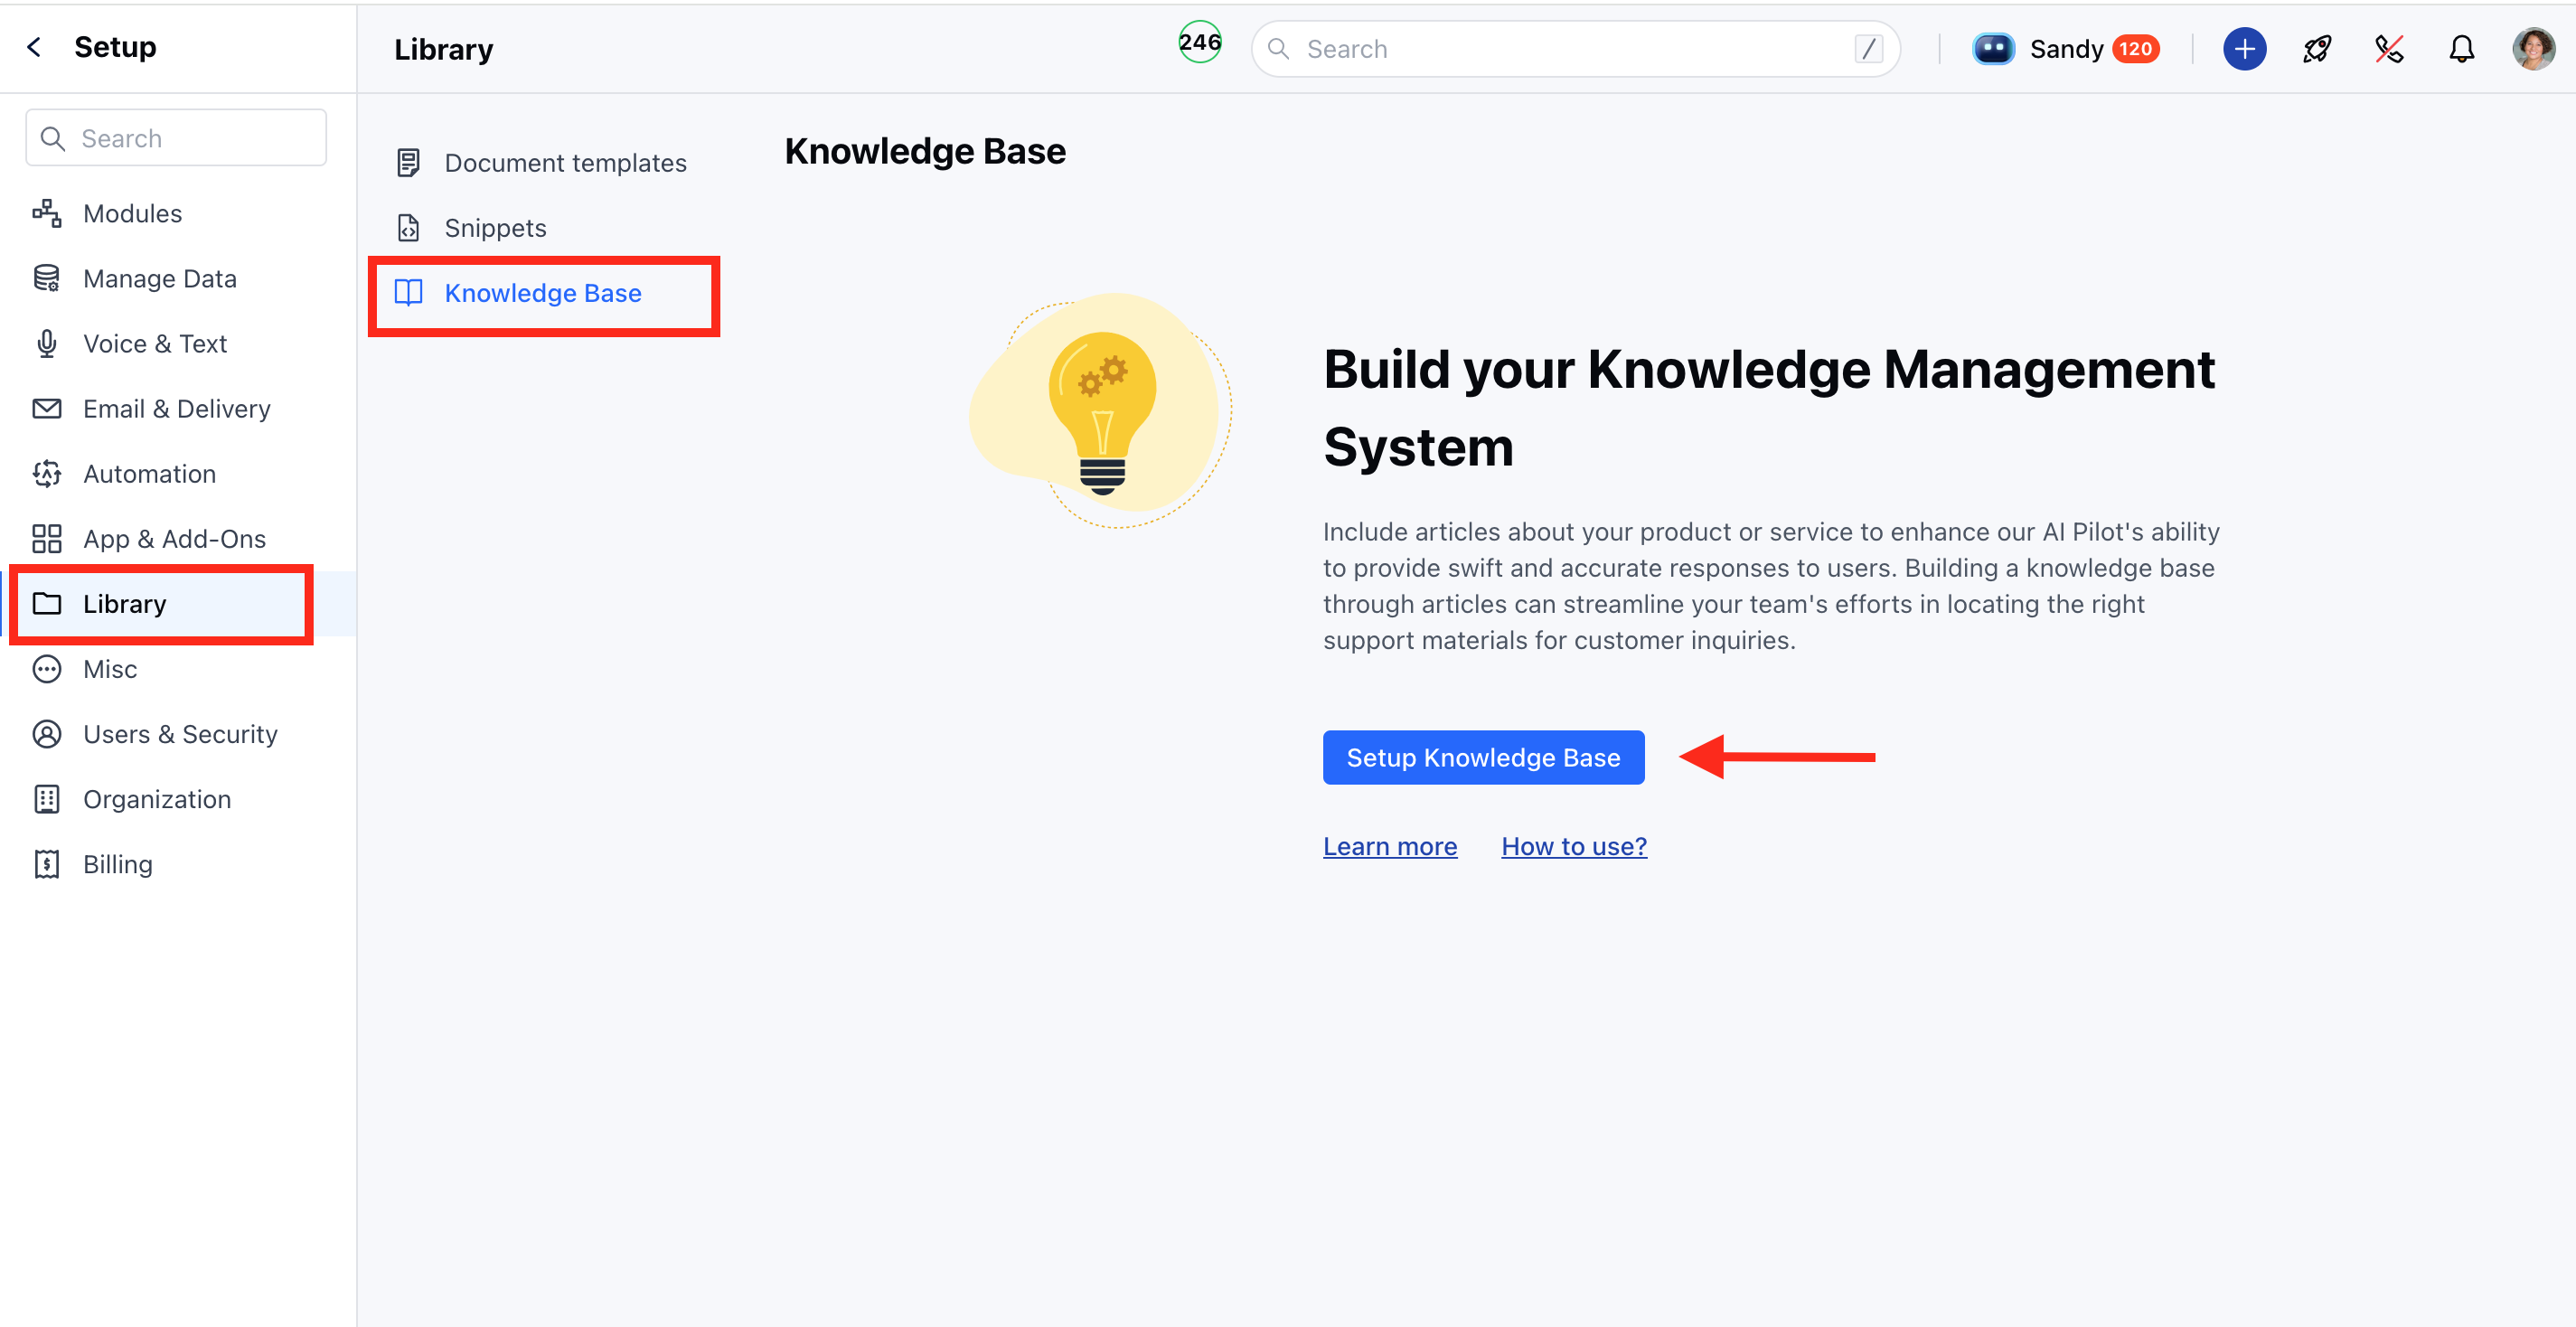
Task: Click Setup Knowledge Base button
Action: point(1483,757)
